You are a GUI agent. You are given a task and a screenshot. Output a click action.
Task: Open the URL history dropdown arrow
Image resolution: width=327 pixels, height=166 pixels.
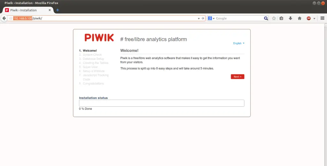(199, 18)
